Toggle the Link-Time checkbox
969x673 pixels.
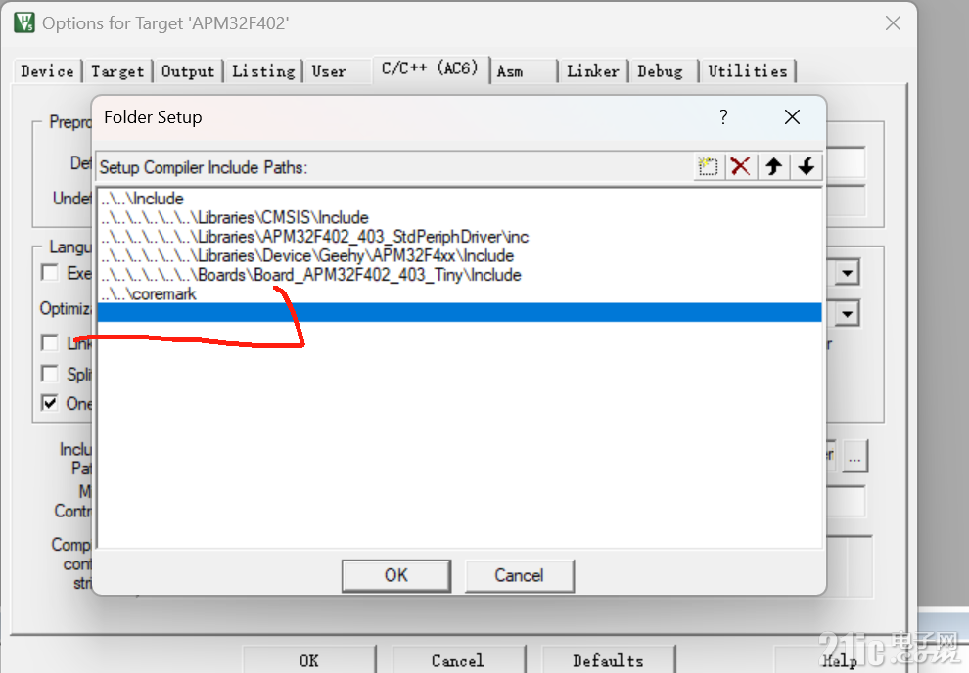click(50, 342)
